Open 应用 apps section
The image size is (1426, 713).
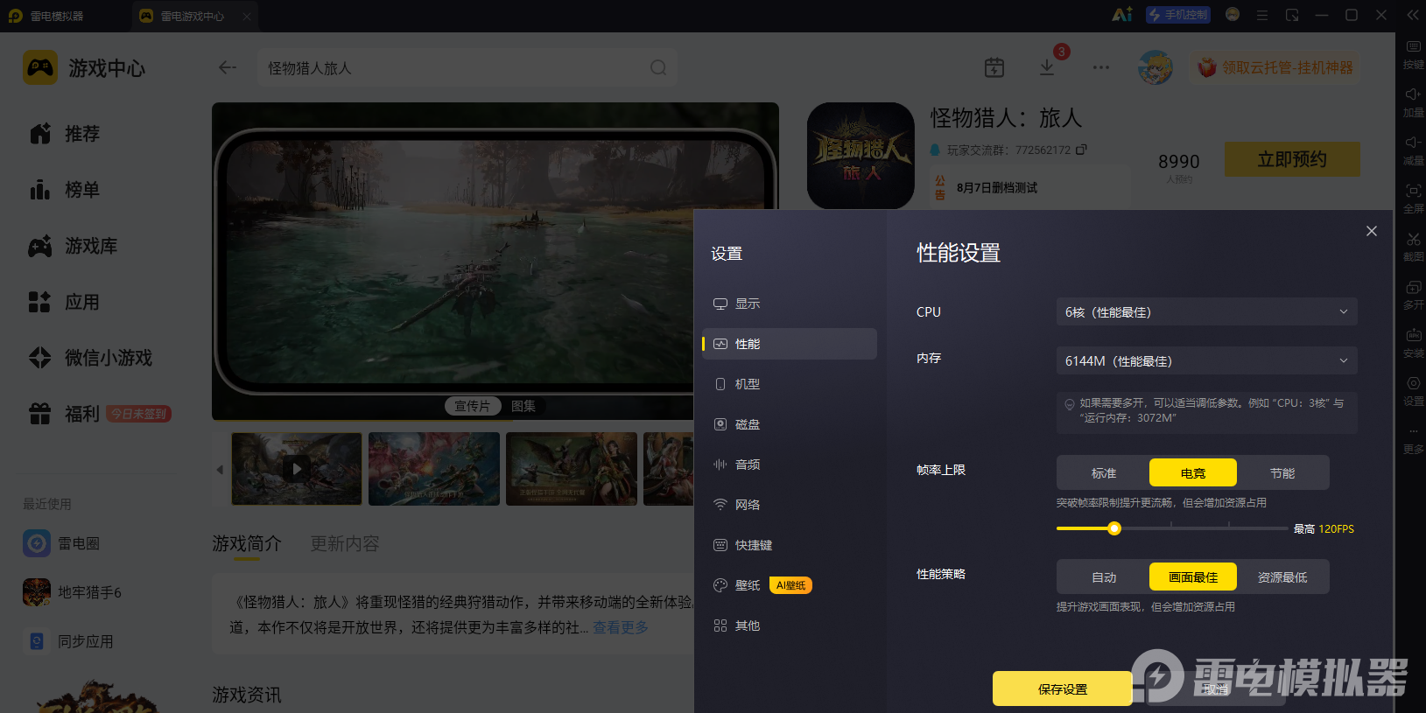point(65,302)
